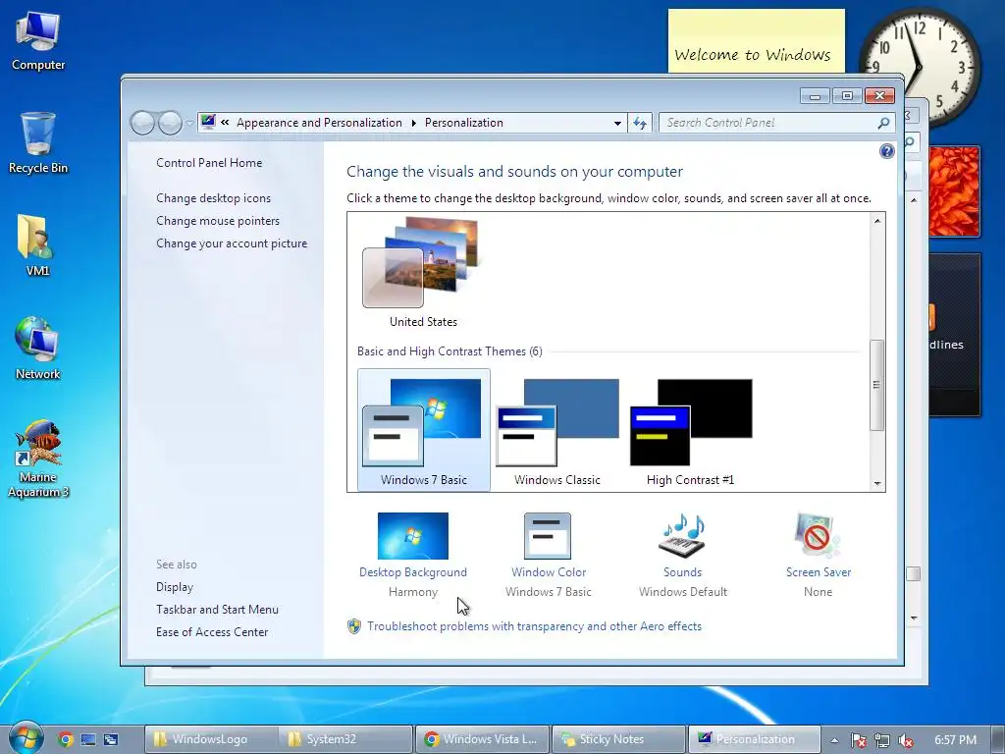This screenshot has height=754, width=1005.
Task: Show hidden tray icons arrow
Action: coord(834,740)
